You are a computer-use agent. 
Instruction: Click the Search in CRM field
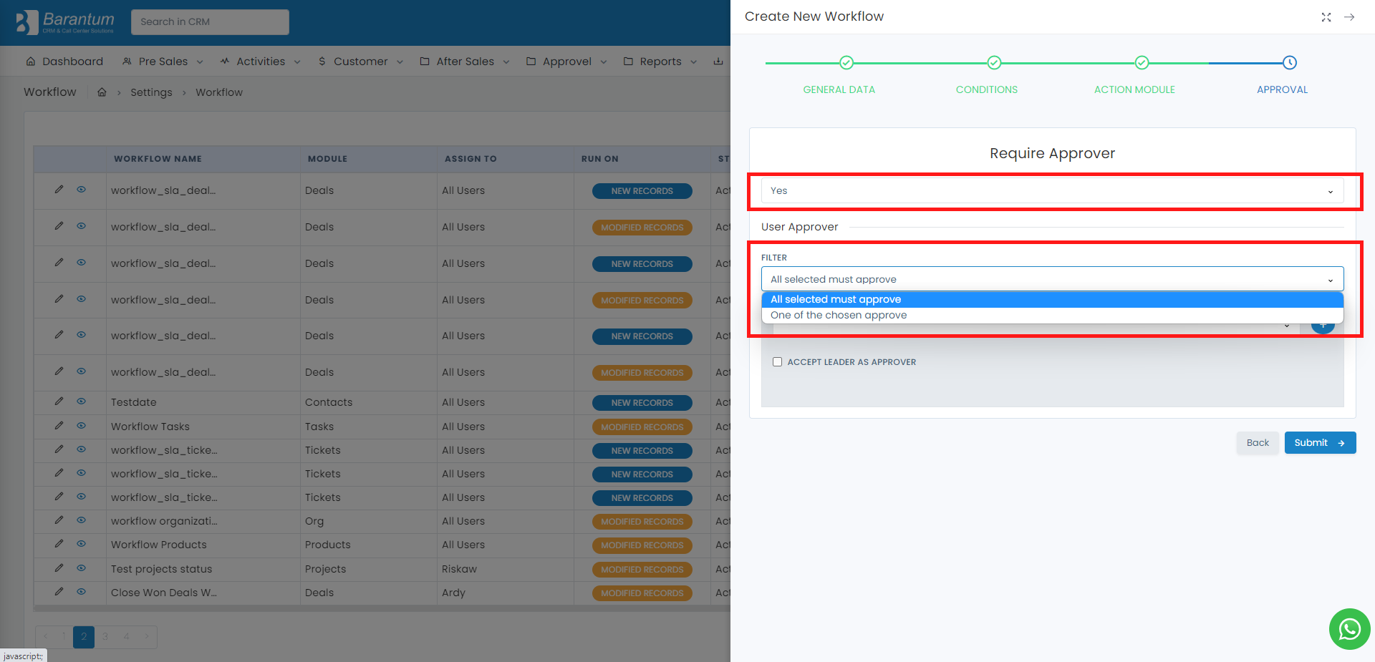click(x=210, y=22)
